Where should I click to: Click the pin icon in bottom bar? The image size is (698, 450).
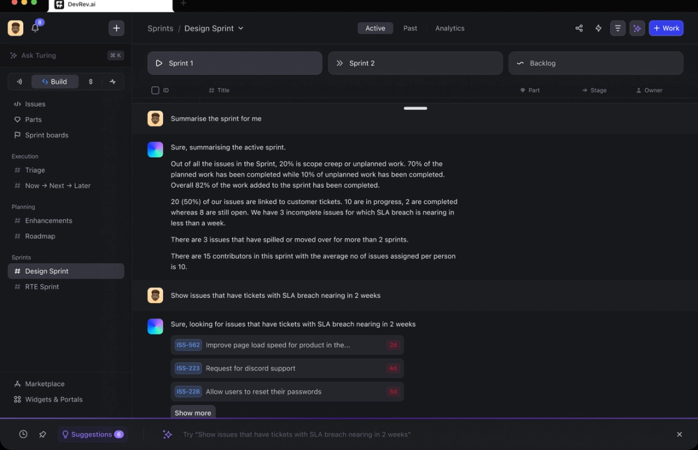(x=42, y=434)
